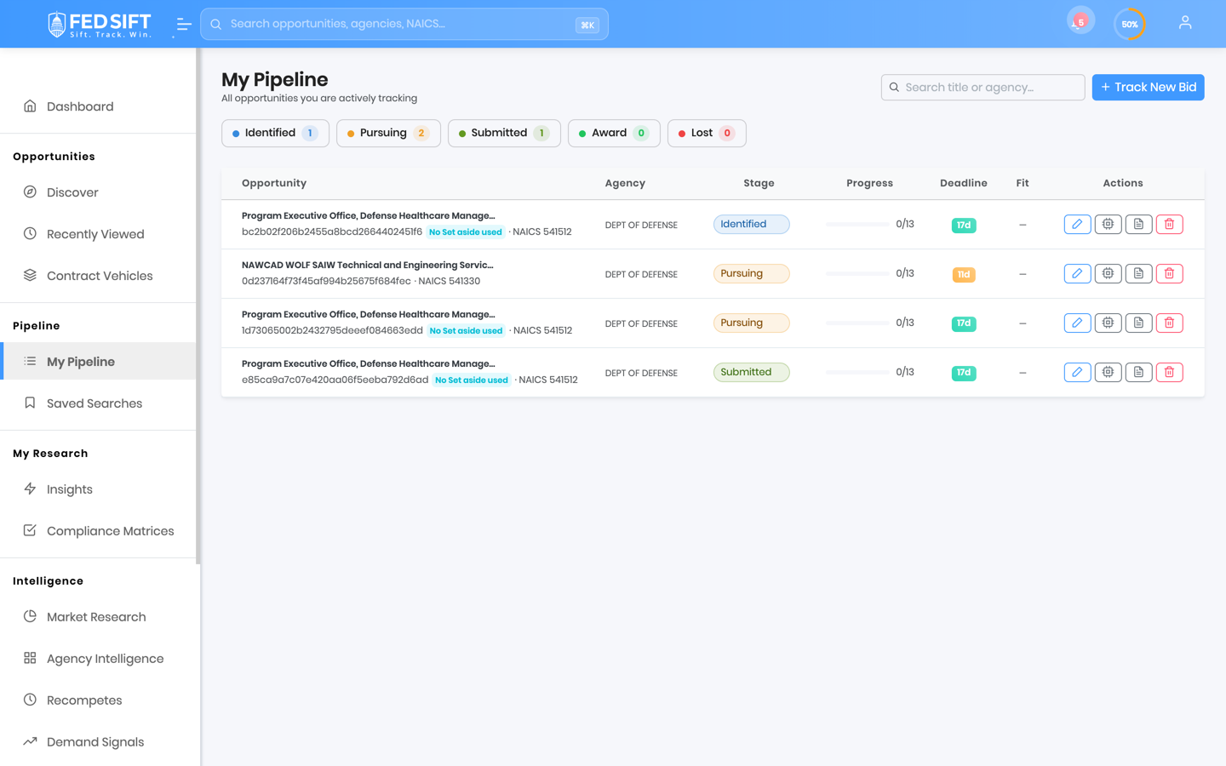
Task: Open document icon for 1d73065 row
Action: click(x=1138, y=323)
